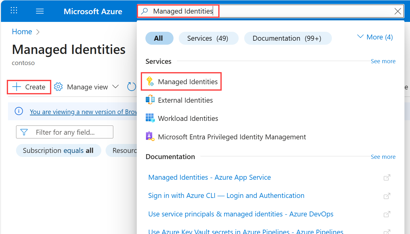This screenshot has height=234, width=410.
Task: Open external link icon for Azure App Service doc
Action: (x=387, y=178)
